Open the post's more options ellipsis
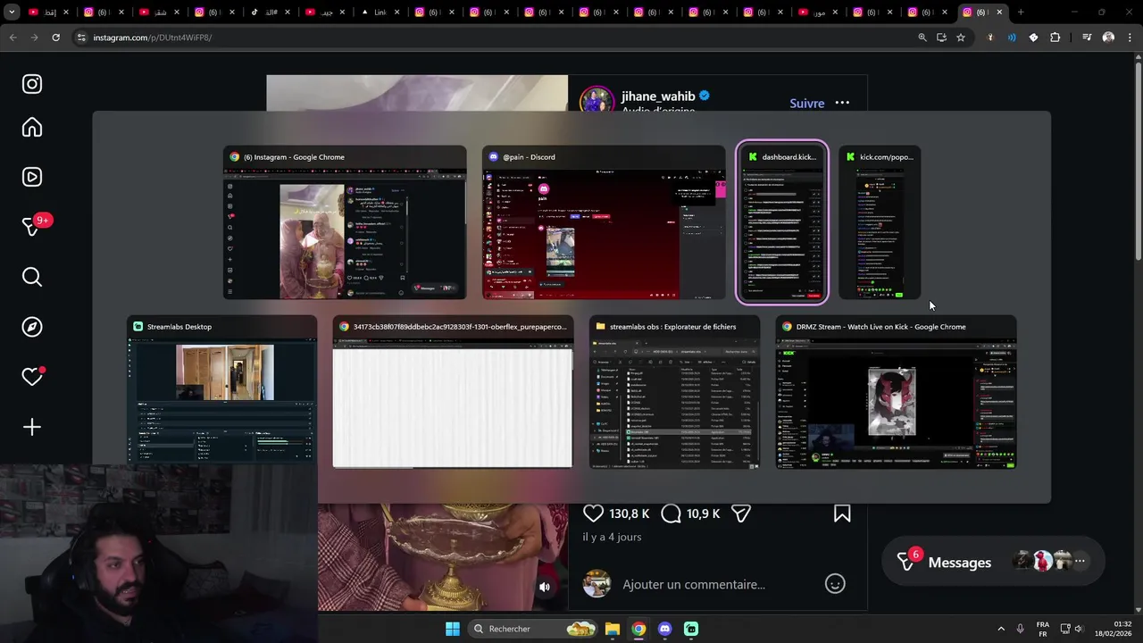 coord(842,103)
